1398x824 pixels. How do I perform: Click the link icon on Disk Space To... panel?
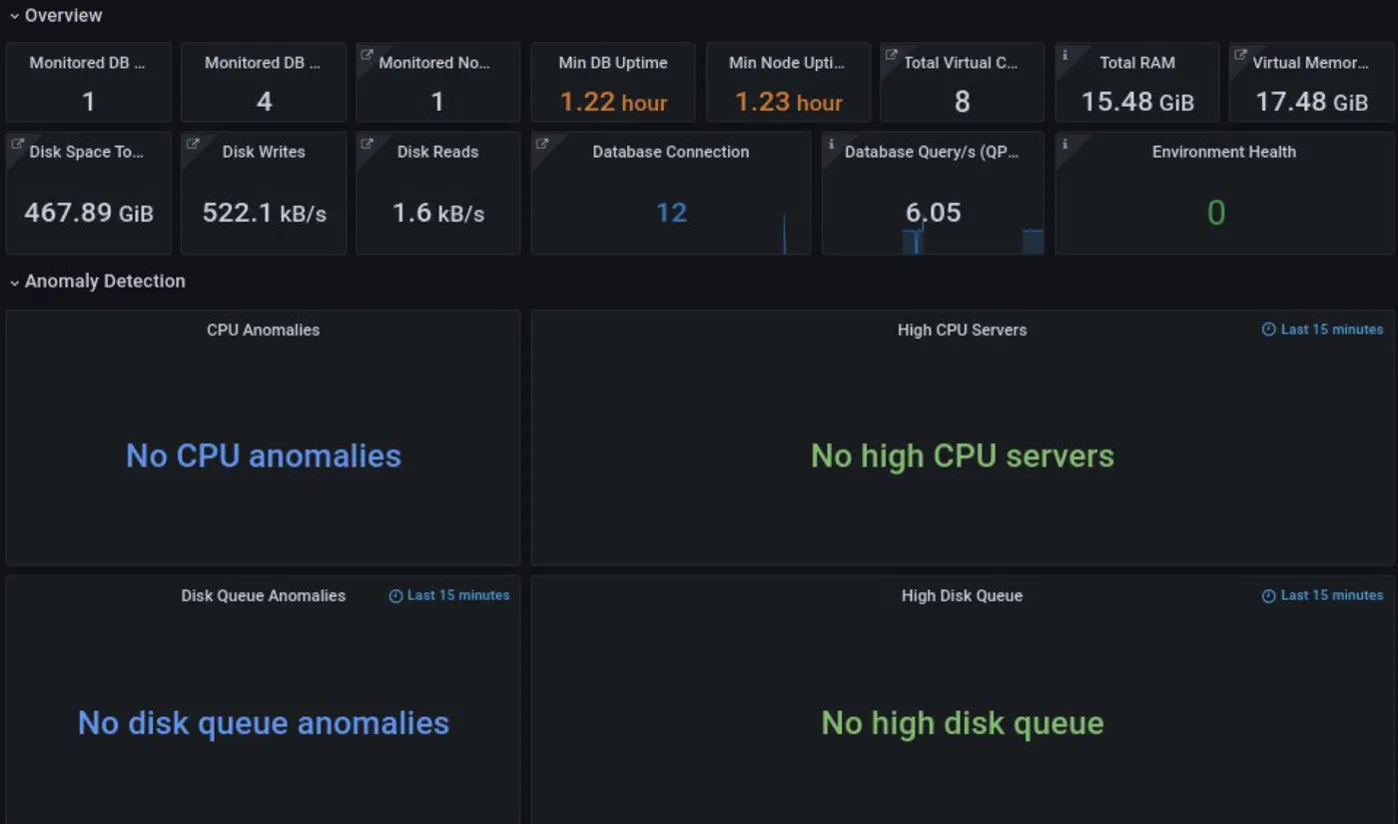(16, 144)
